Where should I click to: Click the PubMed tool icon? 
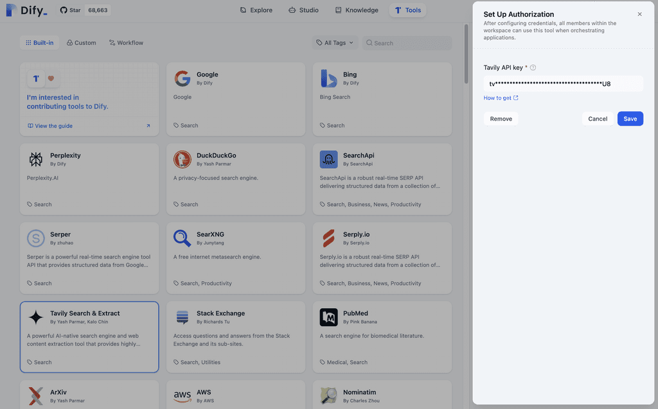tap(328, 317)
